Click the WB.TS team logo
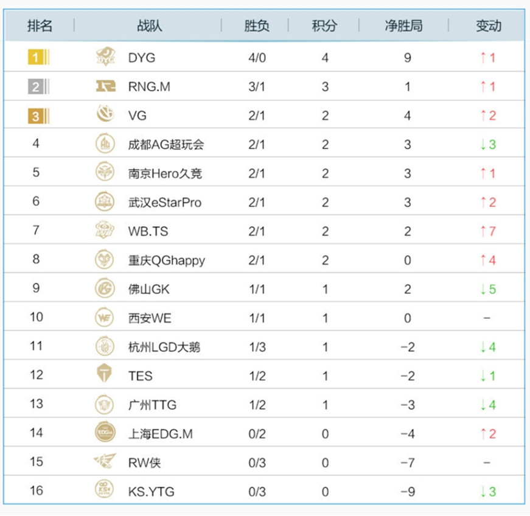 click(105, 230)
